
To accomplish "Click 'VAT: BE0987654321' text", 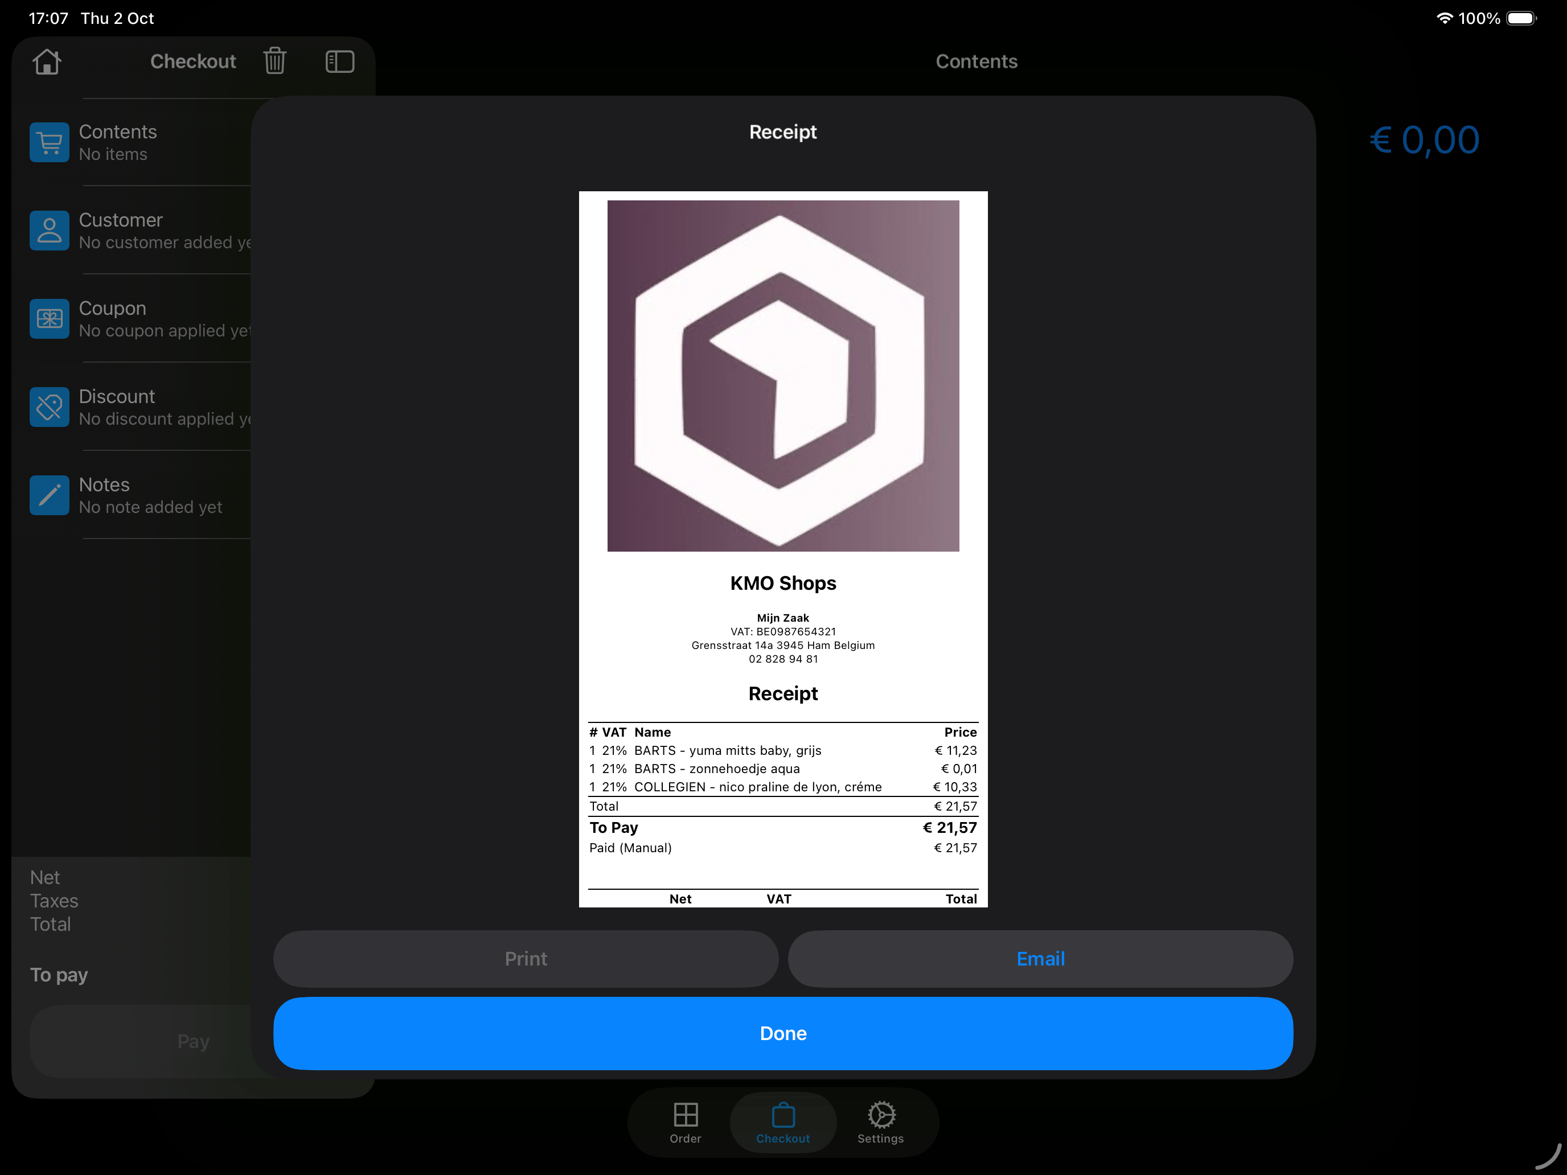I will click(x=783, y=632).
